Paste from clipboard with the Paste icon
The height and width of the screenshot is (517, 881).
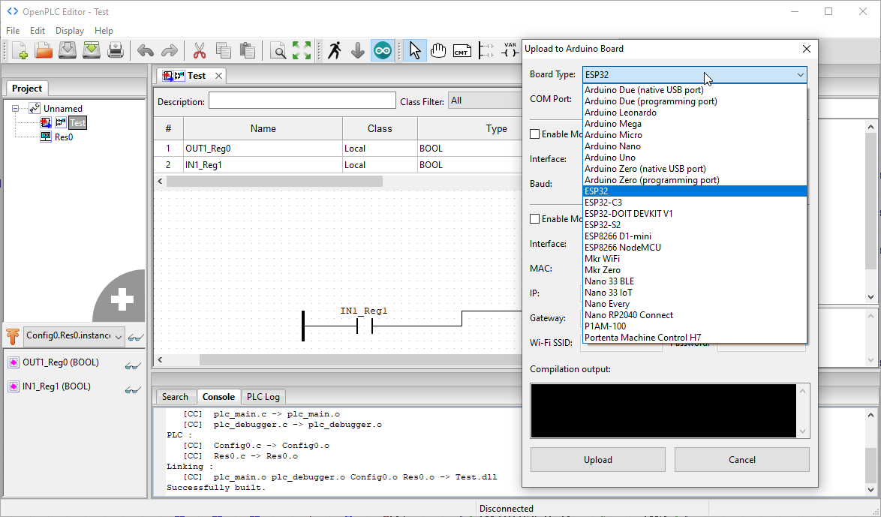(x=247, y=51)
